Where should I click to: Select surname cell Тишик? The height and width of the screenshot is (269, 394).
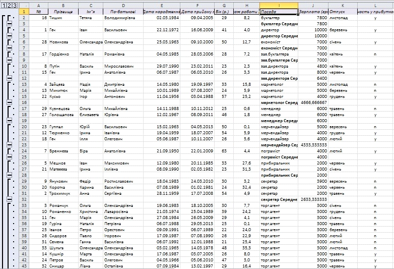pos(63,18)
